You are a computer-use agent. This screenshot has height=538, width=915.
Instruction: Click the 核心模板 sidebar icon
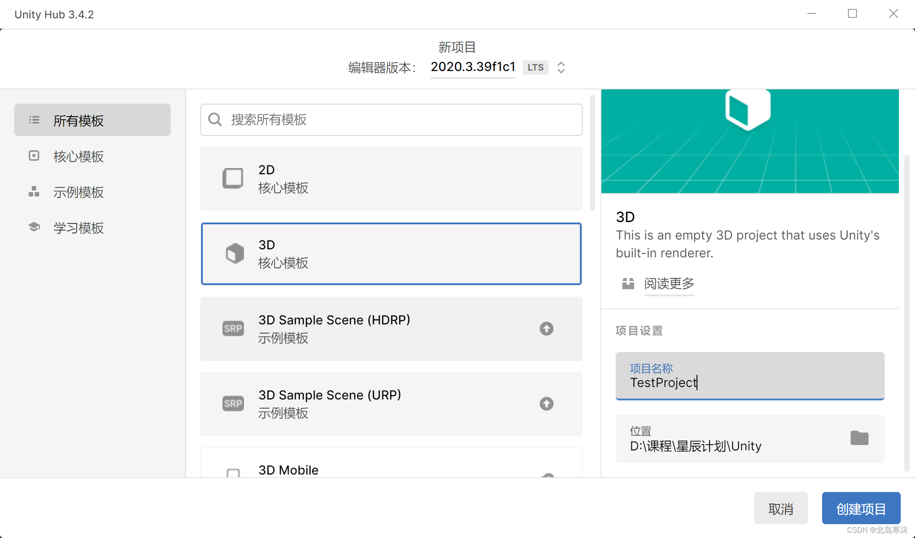[x=34, y=156]
